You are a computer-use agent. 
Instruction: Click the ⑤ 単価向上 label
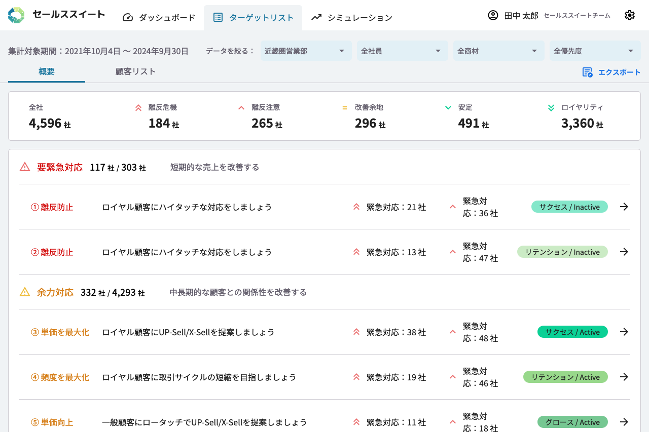point(52,422)
